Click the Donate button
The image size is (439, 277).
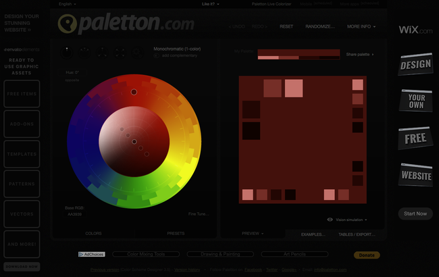(x=367, y=255)
